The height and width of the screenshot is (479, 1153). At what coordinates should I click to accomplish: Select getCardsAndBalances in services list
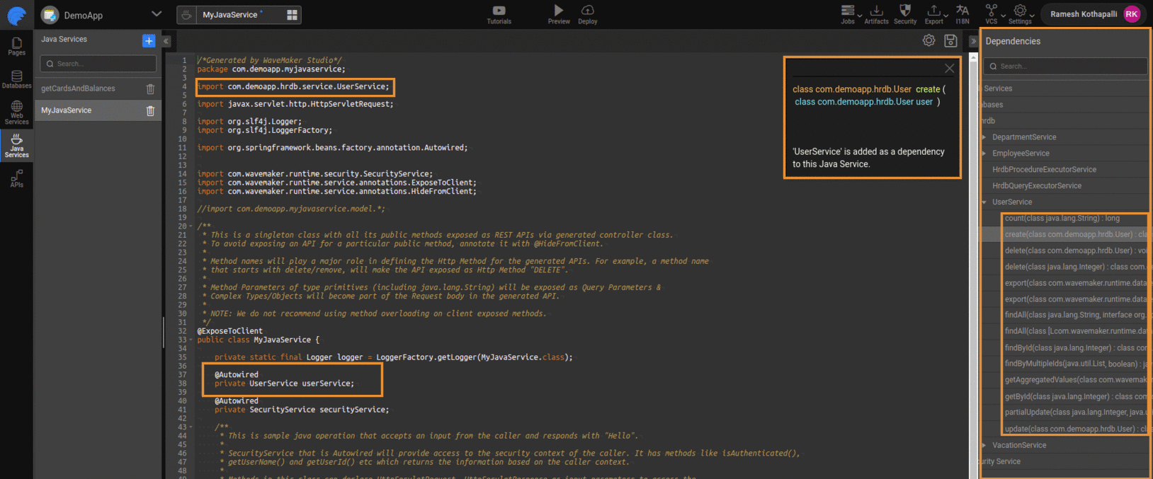78,89
